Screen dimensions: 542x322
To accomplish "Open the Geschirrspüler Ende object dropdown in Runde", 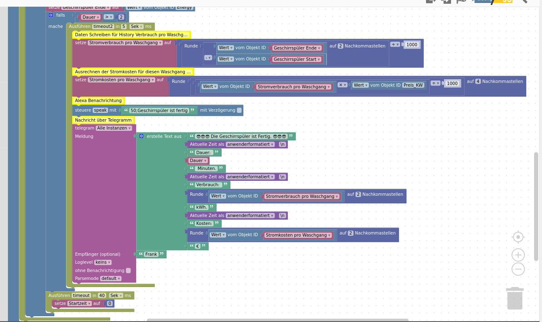I will pyautogui.click(x=297, y=48).
